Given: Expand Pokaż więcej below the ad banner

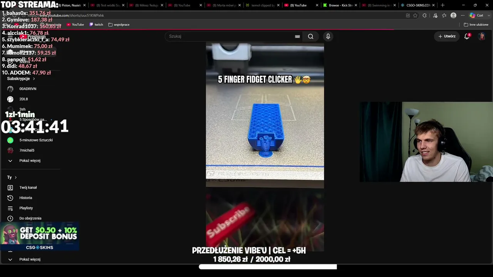Looking at the screenshot, I should click(30, 259).
